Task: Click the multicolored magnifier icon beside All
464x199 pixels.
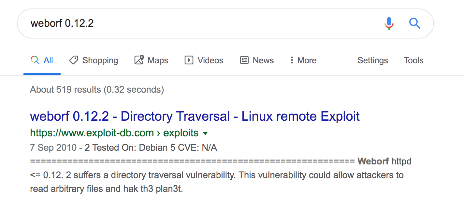Action: tap(35, 60)
